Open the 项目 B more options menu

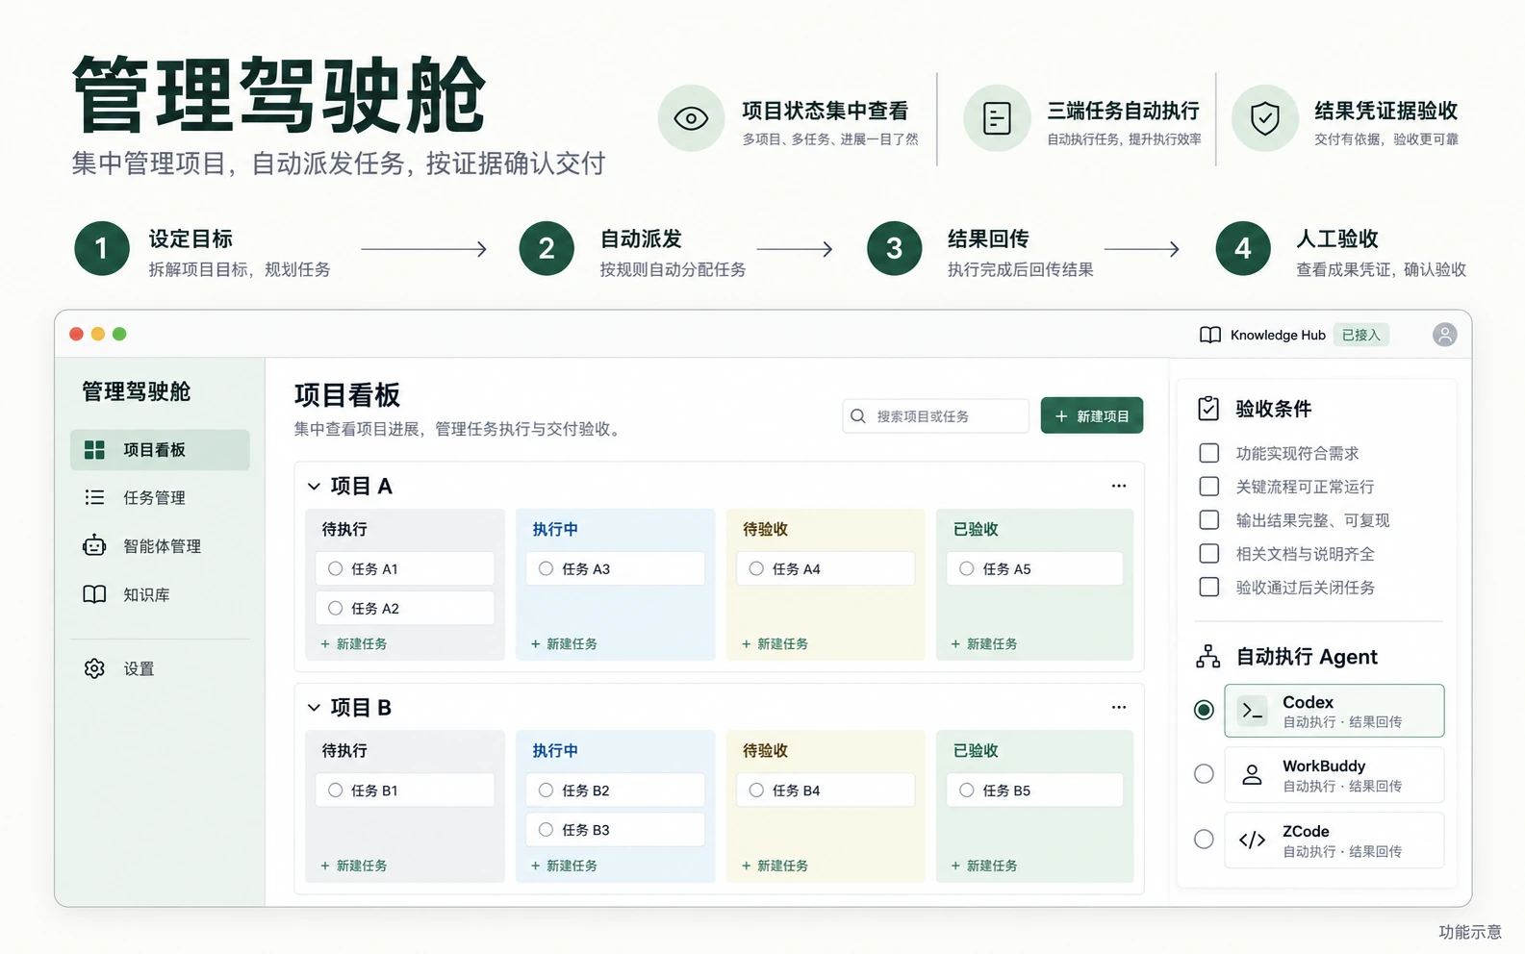tap(1119, 707)
